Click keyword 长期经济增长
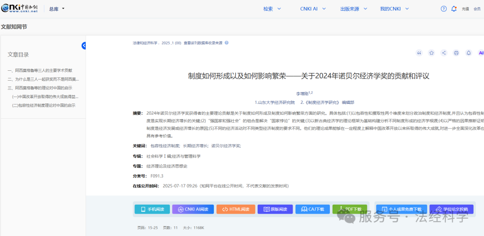 196,146
